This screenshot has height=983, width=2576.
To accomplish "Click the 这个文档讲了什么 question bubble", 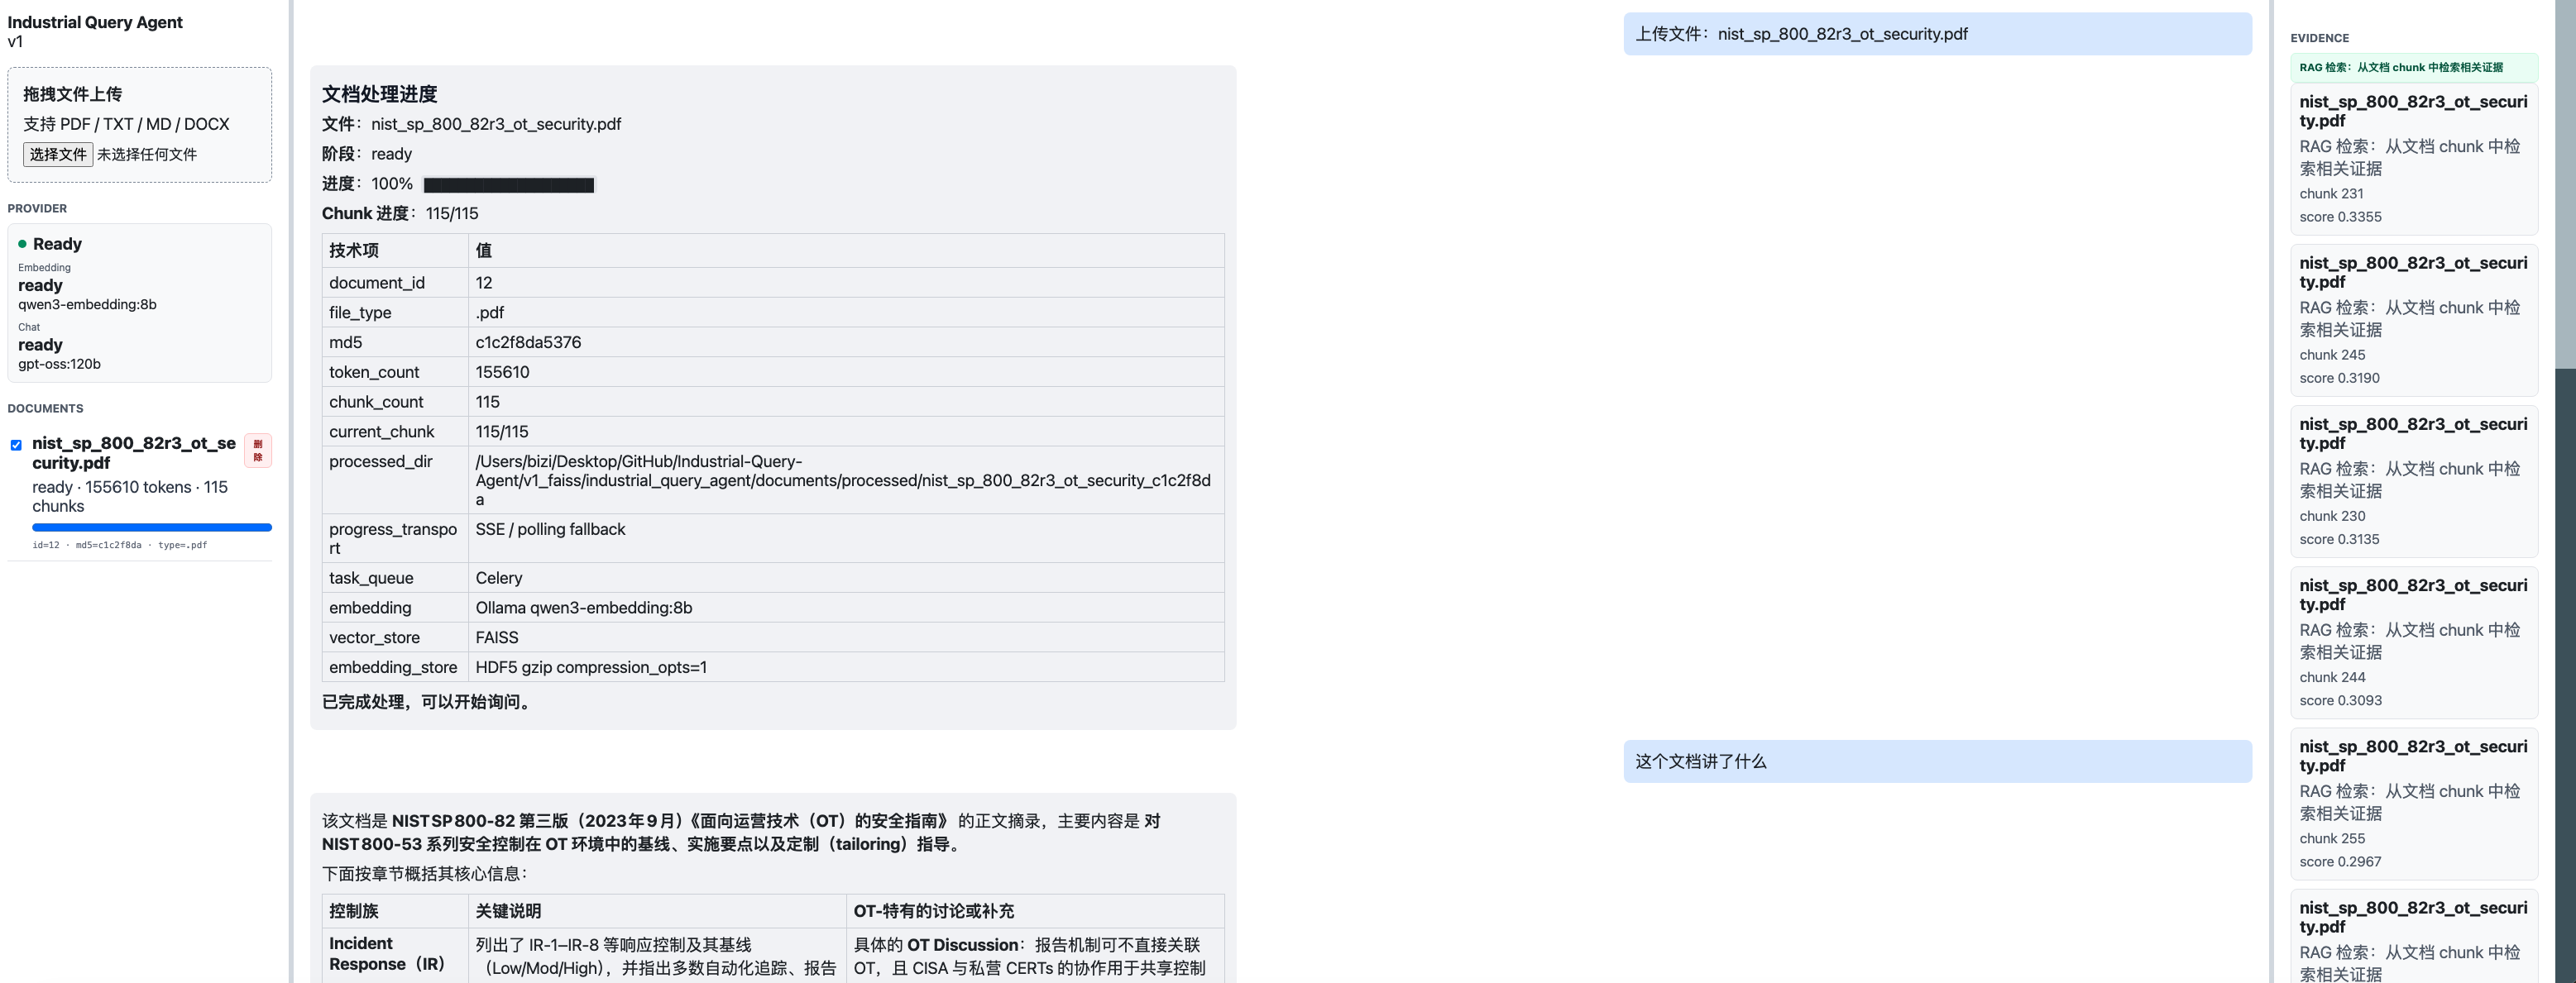I will click(1937, 761).
